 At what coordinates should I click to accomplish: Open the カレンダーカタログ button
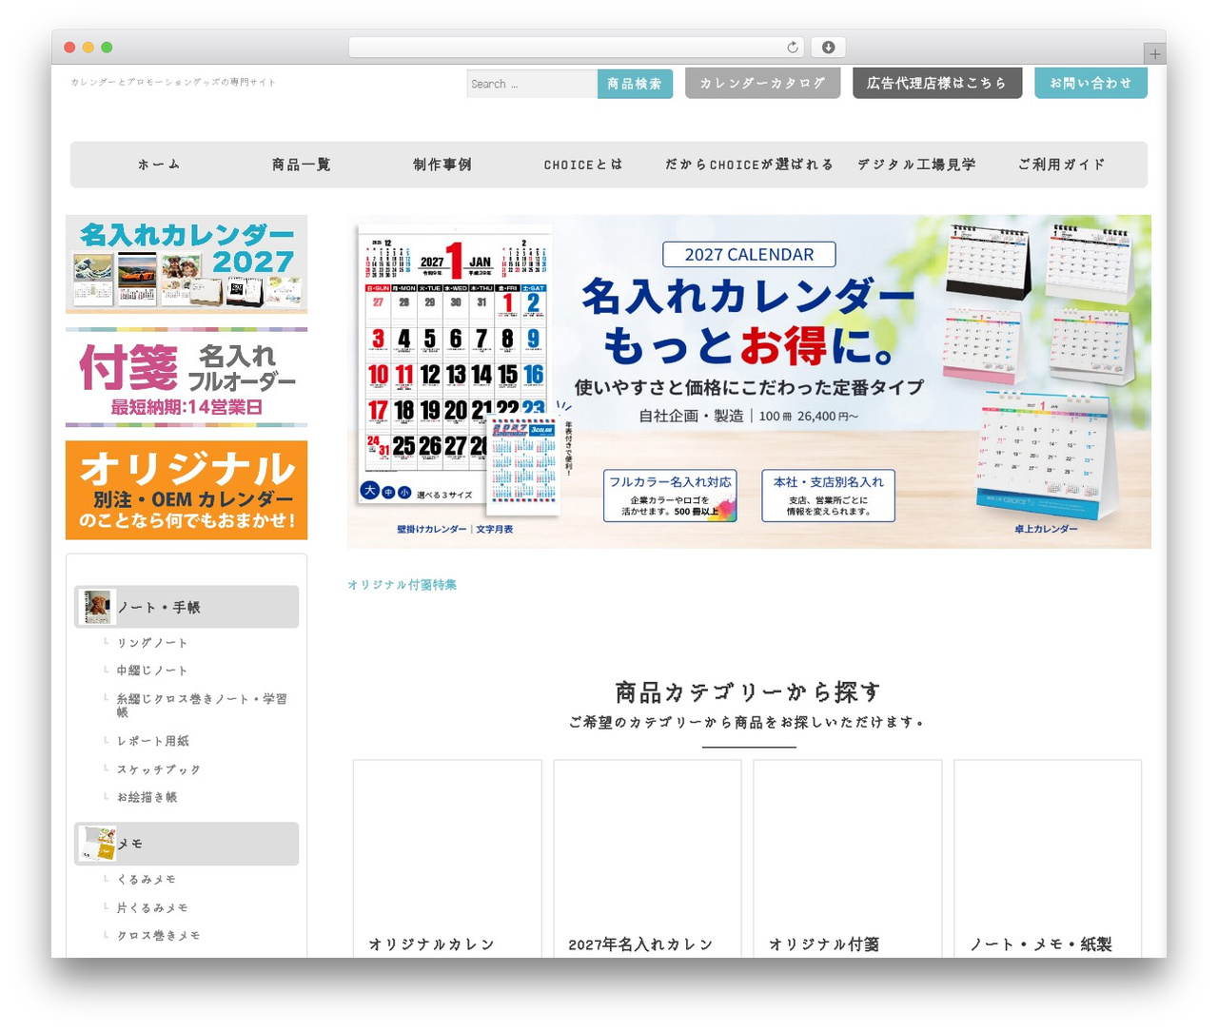point(762,83)
